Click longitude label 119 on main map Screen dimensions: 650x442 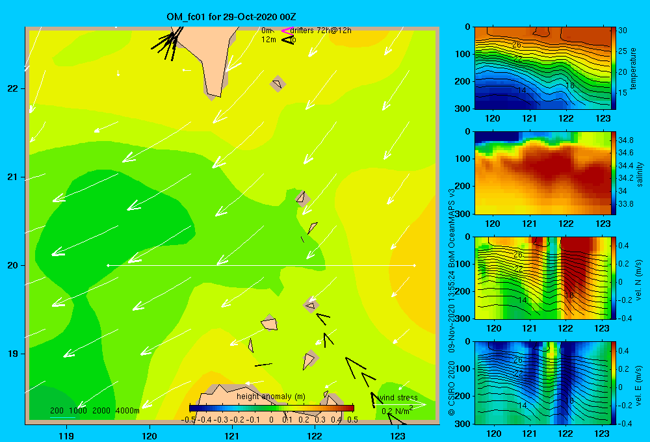pos(66,435)
